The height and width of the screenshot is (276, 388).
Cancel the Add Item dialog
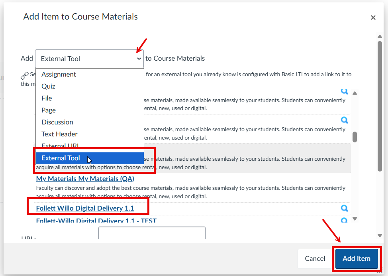(x=315, y=258)
